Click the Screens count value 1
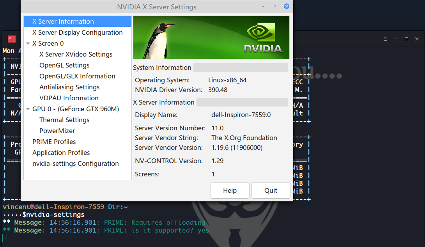 pyautogui.click(x=213, y=174)
